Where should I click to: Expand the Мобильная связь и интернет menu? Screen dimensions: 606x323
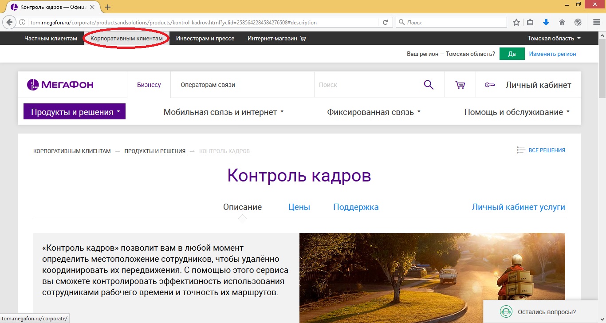click(223, 111)
